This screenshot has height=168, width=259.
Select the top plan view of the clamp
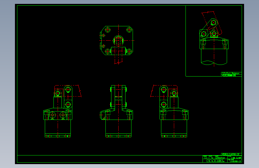click(x=117, y=44)
